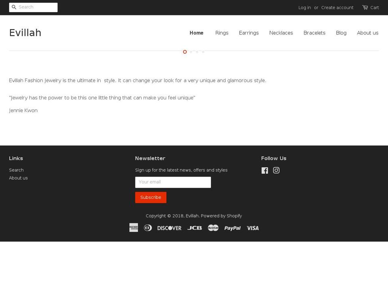The width and height of the screenshot is (388, 291).
Task: Click "Sign up for the latest news" text
Action: pos(181,170)
